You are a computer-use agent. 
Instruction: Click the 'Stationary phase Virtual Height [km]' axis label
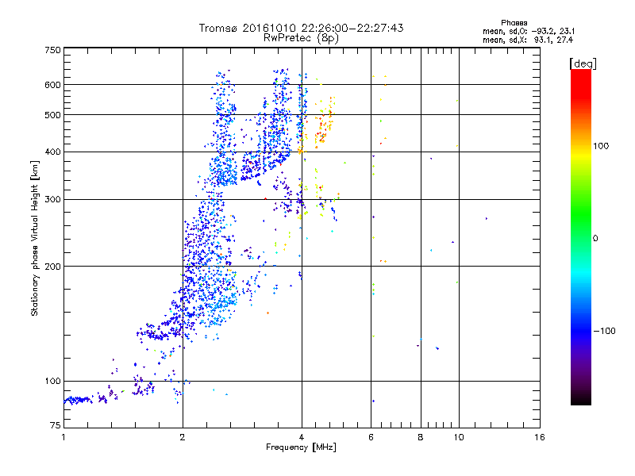click(x=35, y=238)
